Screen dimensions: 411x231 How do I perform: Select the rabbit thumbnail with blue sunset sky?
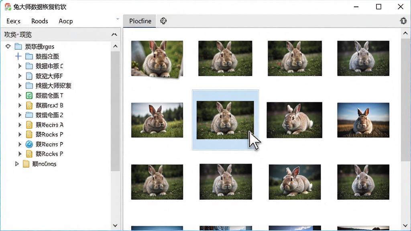[363, 120]
